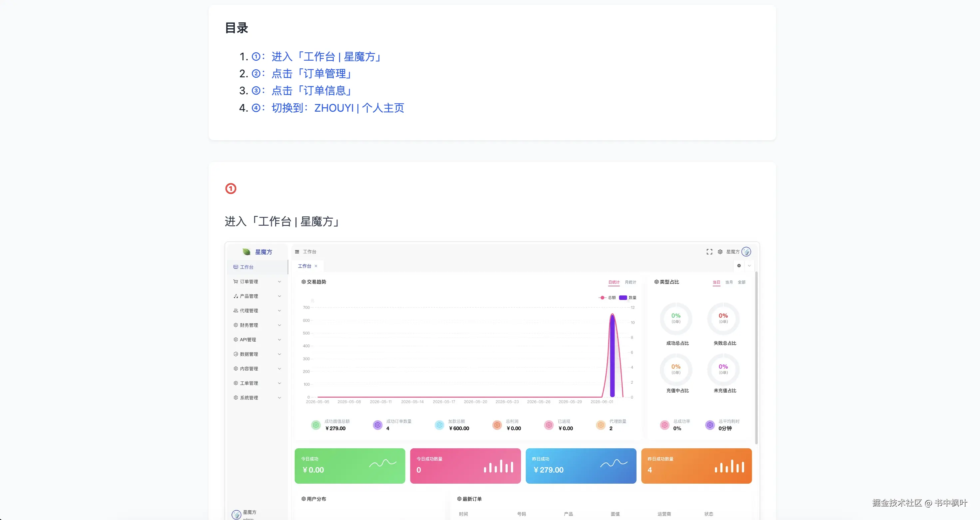Viewport: 980px width, 520px height.
Task: Click the fullscreen icon in dashboard header
Action: 709,252
